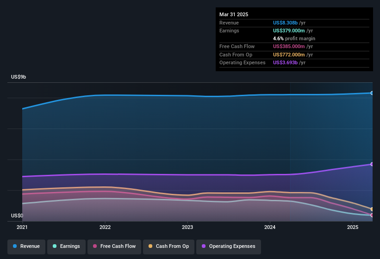This screenshot has height=259, width=380.
Task: Click the pink Free Cash Flow endpoint marker
Action: point(372,215)
